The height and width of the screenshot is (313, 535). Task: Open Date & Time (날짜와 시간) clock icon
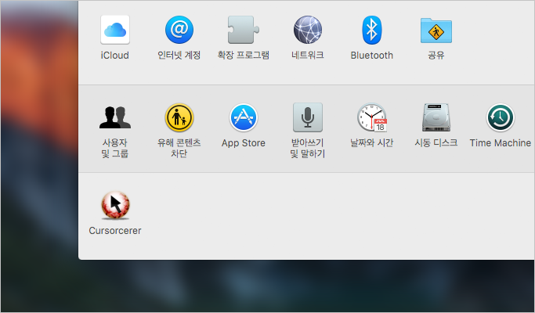coord(372,117)
